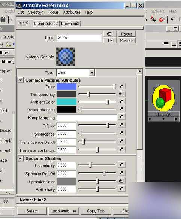Click the blinn2SG shading group swatch
The image size is (181, 219).
click(x=163, y=98)
